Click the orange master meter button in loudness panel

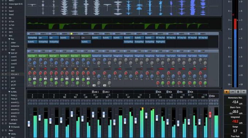(226, 92)
